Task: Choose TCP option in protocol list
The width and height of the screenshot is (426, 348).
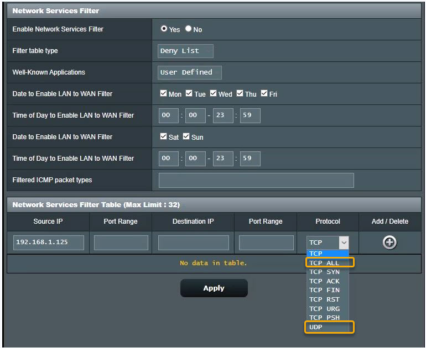Action: [x=328, y=254]
